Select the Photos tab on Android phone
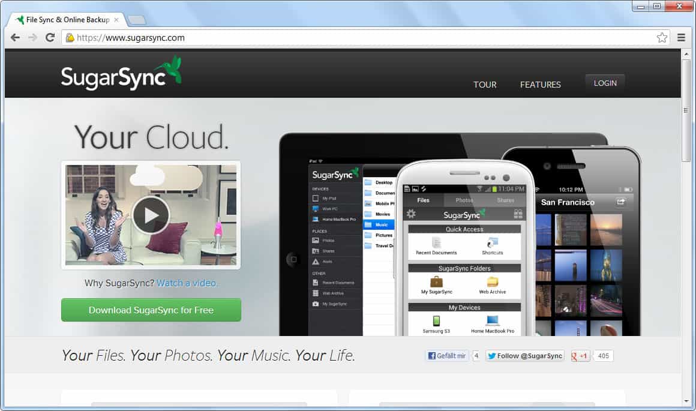The image size is (696, 411). [x=464, y=200]
